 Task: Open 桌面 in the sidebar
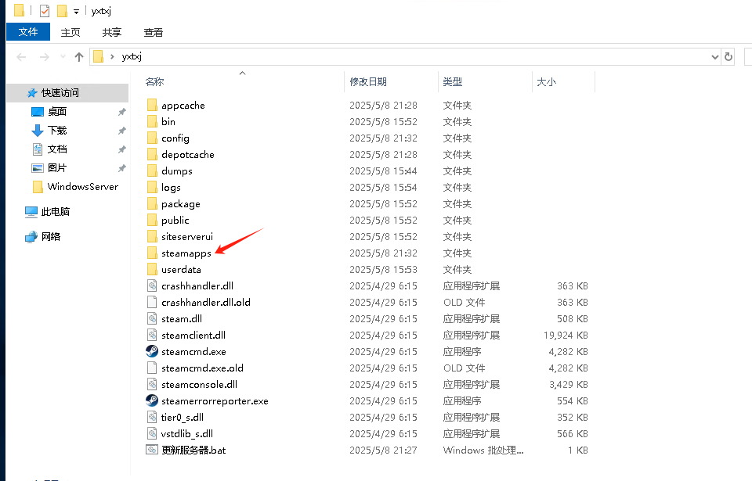tap(57, 112)
